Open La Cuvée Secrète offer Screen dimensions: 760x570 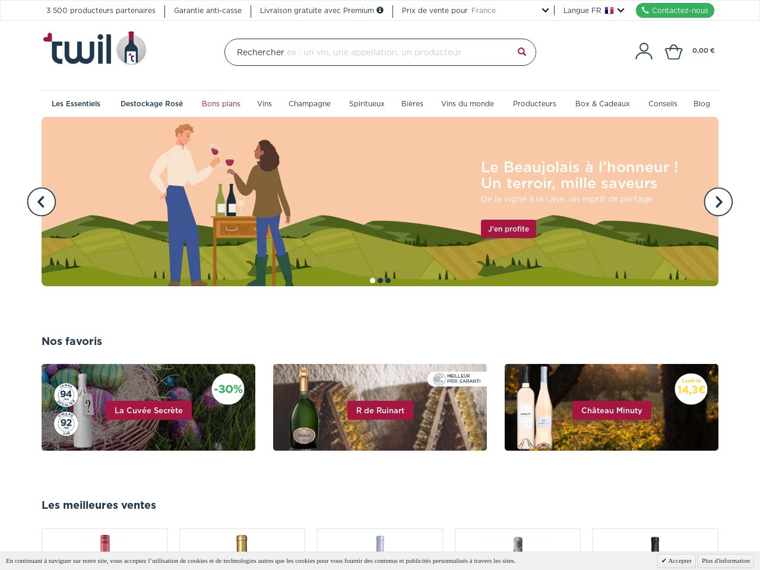(148, 410)
